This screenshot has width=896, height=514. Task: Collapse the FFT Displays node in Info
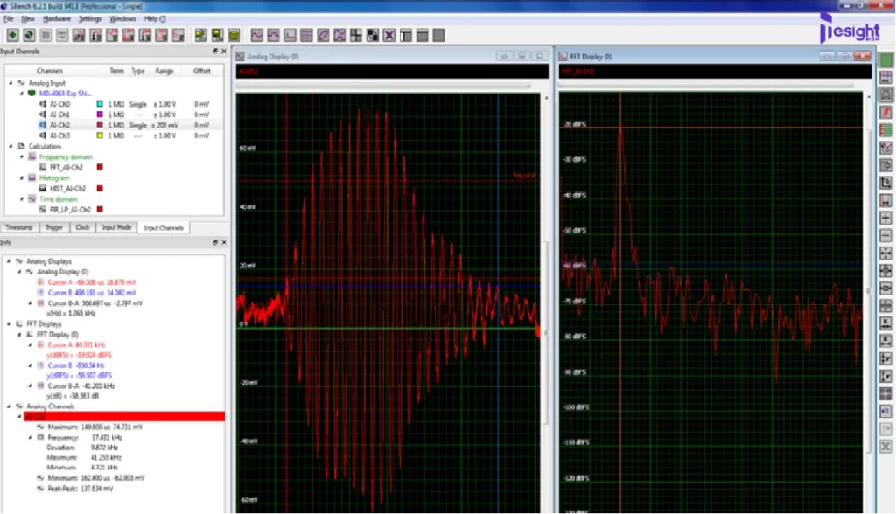(x=9, y=323)
